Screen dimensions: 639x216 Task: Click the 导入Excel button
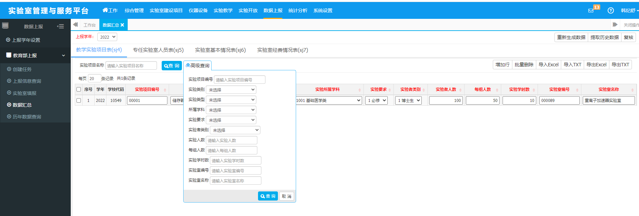pyautogui.click(x=548, y=65)
